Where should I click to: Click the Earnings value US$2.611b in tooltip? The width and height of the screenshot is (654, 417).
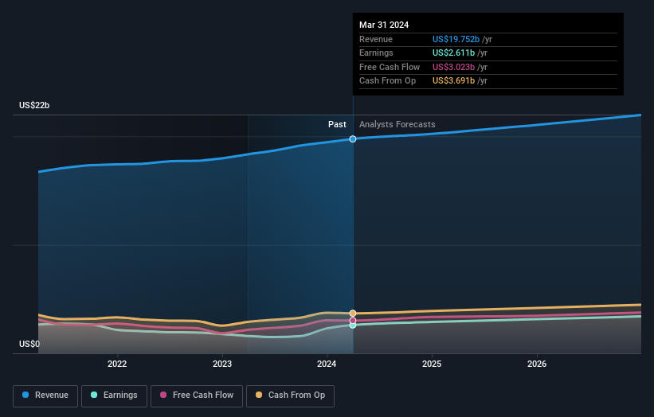click(x=453, y=53)
